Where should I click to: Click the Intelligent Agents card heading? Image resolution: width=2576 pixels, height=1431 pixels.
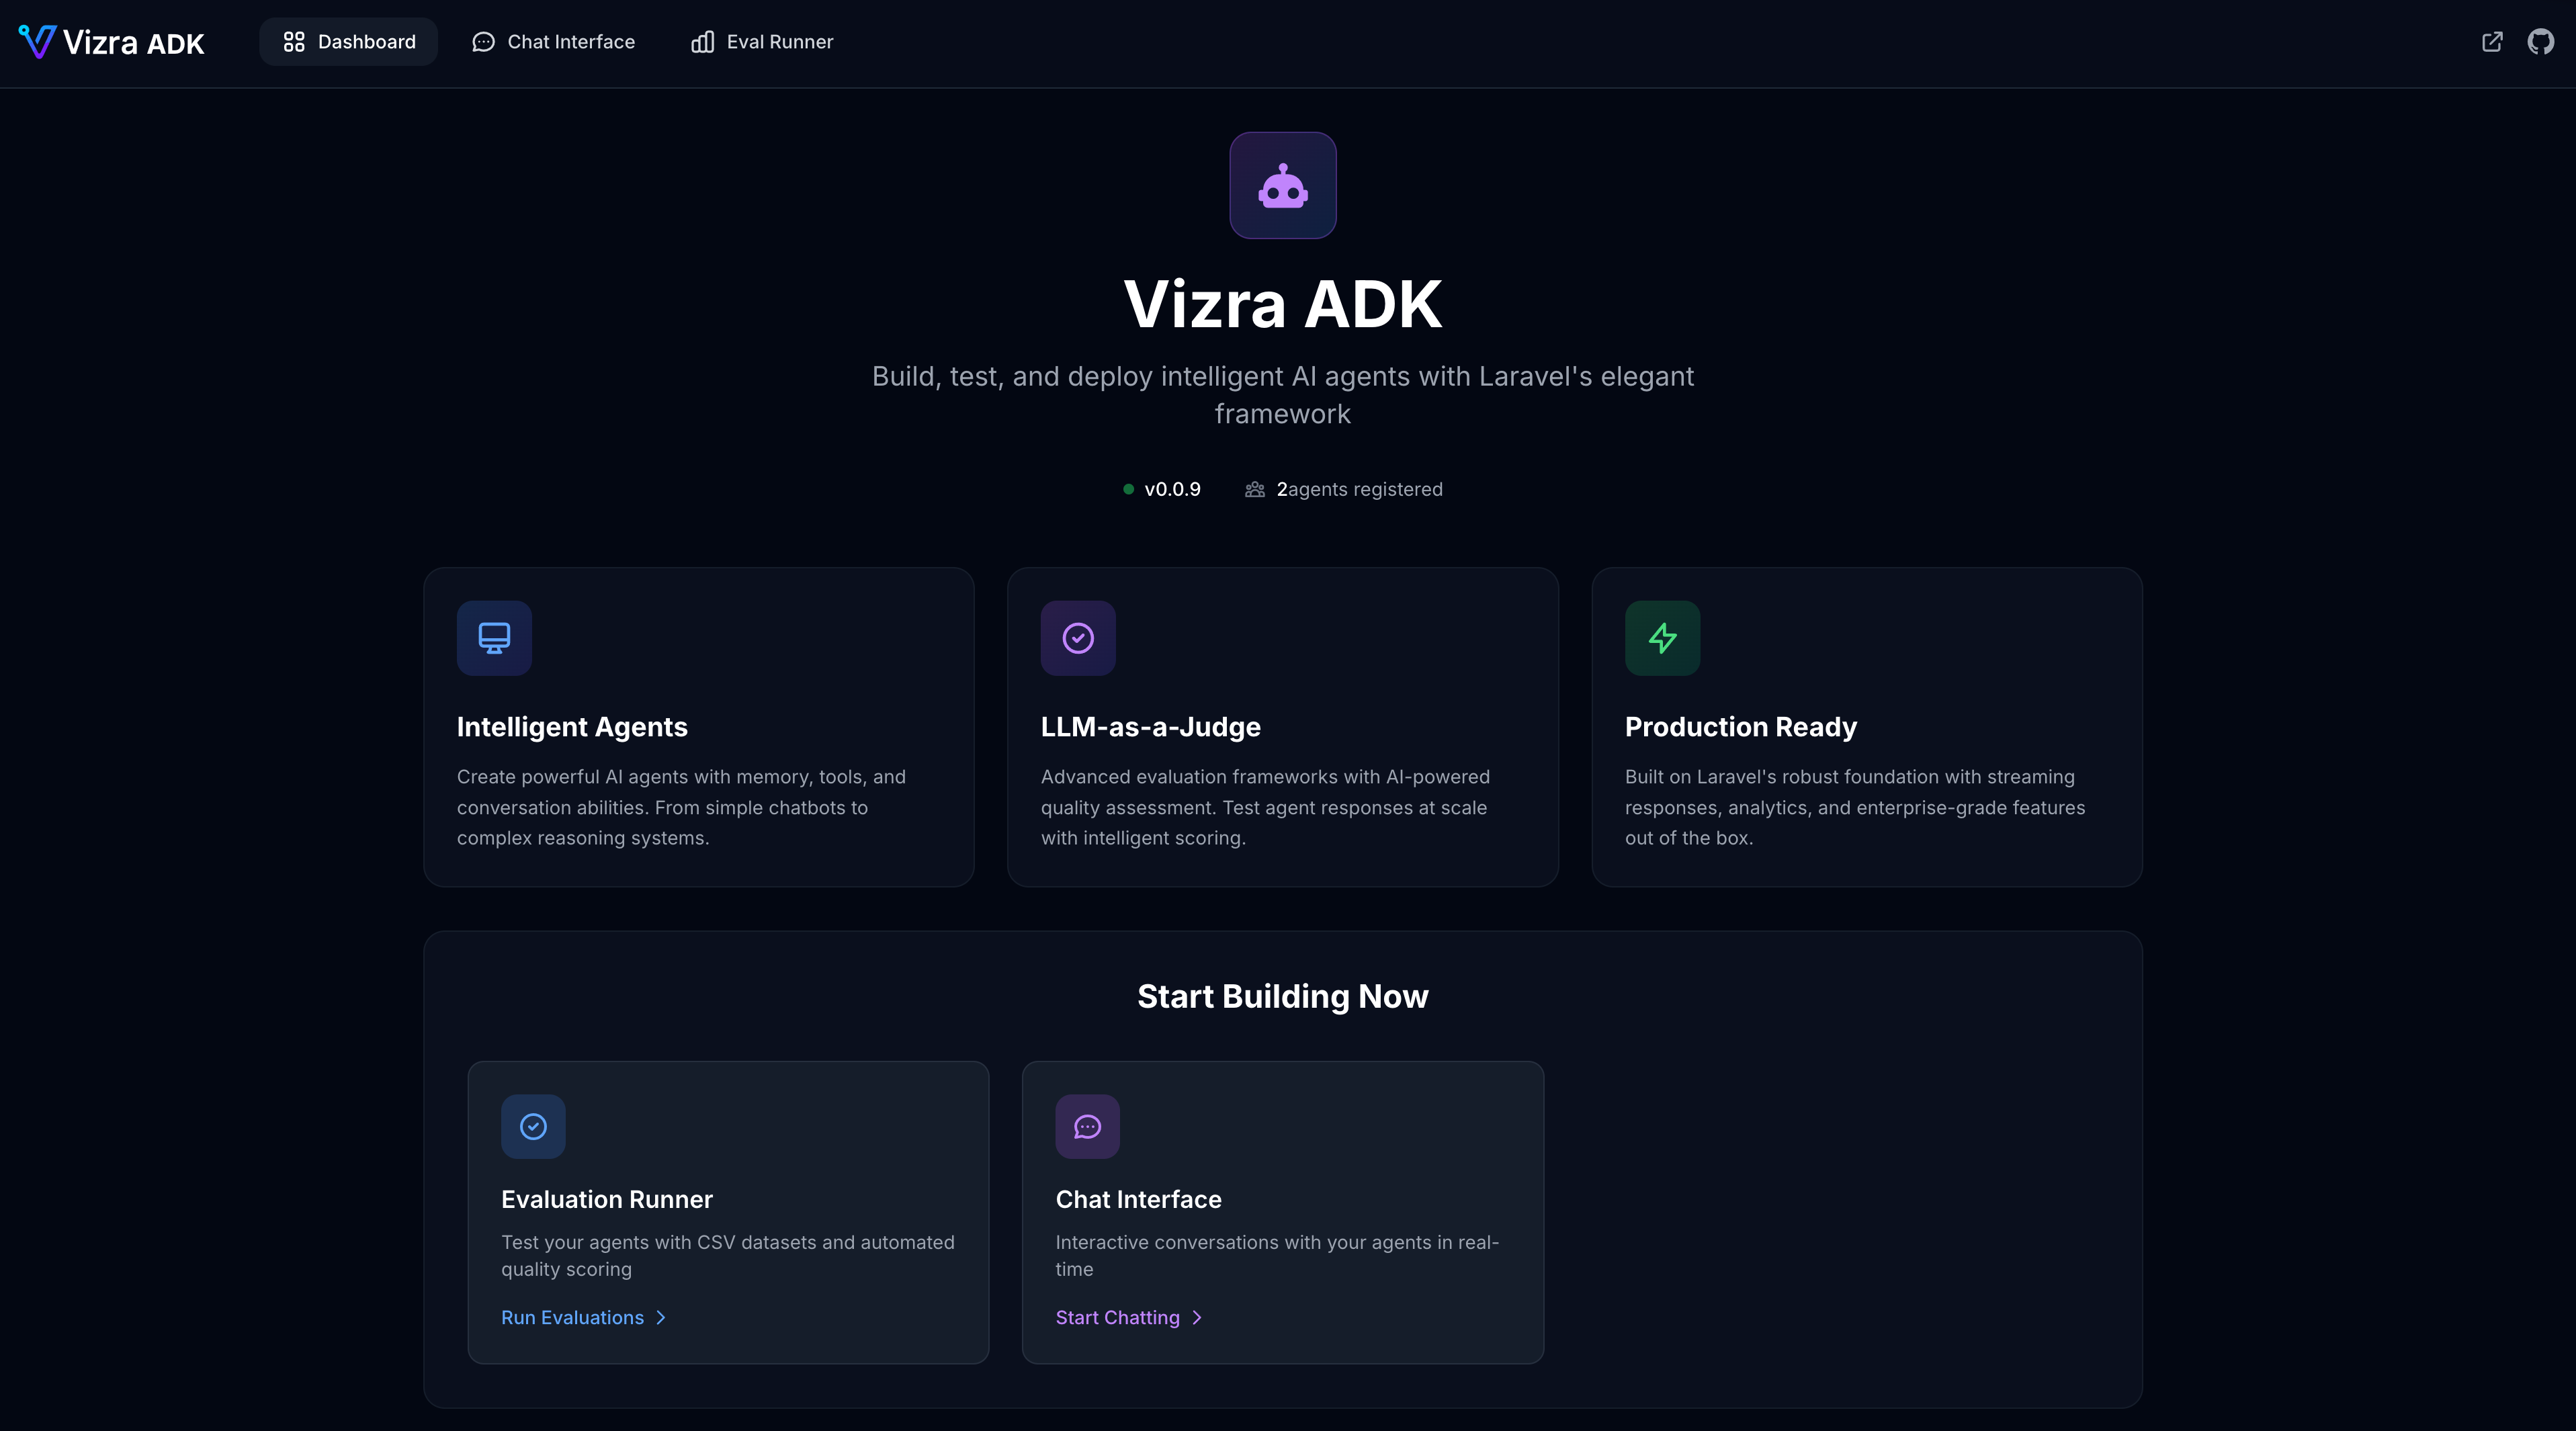[572, 727]
